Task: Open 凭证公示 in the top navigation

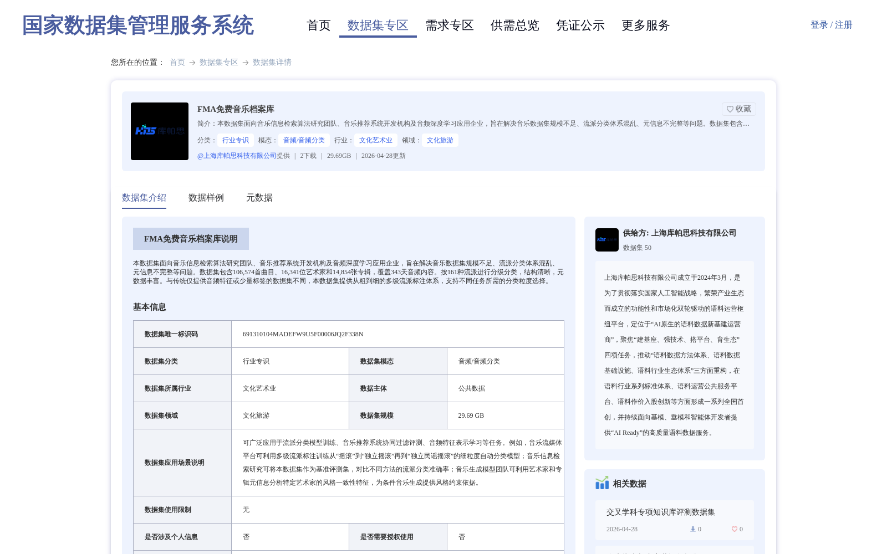Action: click(580, 25)
